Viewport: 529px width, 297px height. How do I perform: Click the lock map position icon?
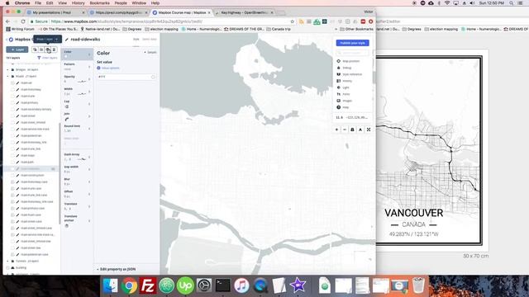pos(352,130)
